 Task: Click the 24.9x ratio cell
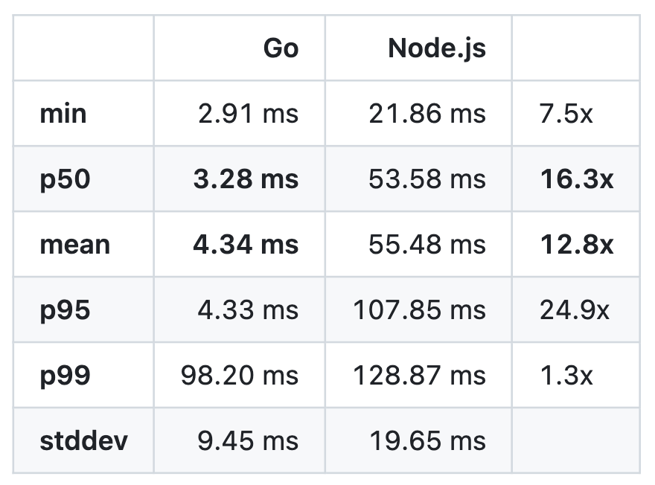pos(575,310)
